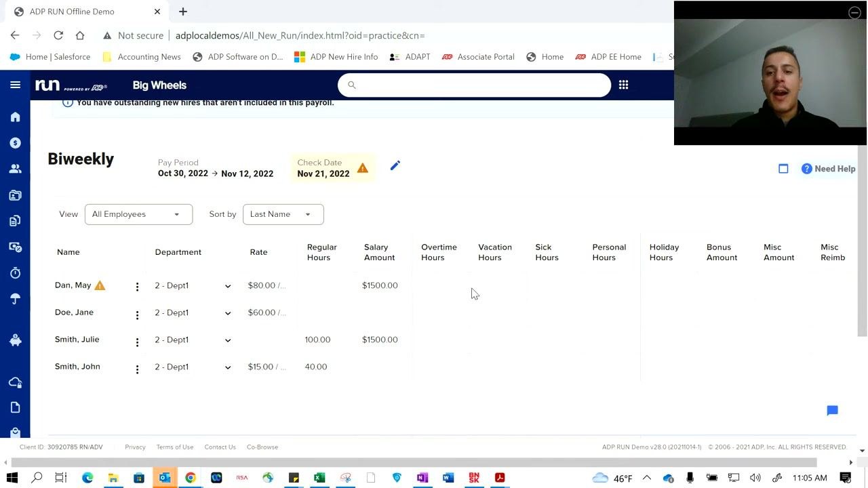868x488 pixels.
Task: Click the browser address bar URL
Action: click(300, 35)
